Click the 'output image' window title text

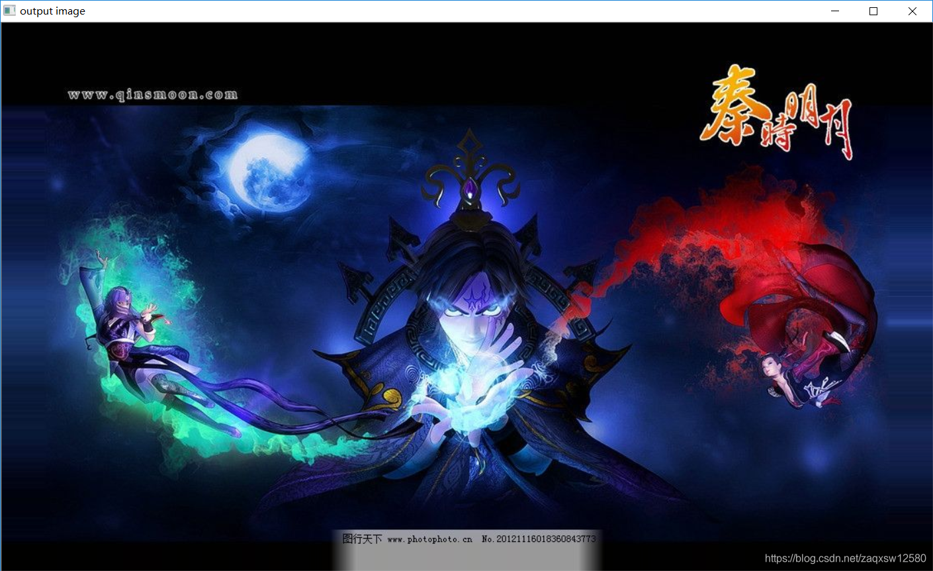(x=52, y=11)
